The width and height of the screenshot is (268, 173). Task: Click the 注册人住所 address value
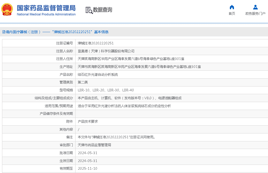131,59
